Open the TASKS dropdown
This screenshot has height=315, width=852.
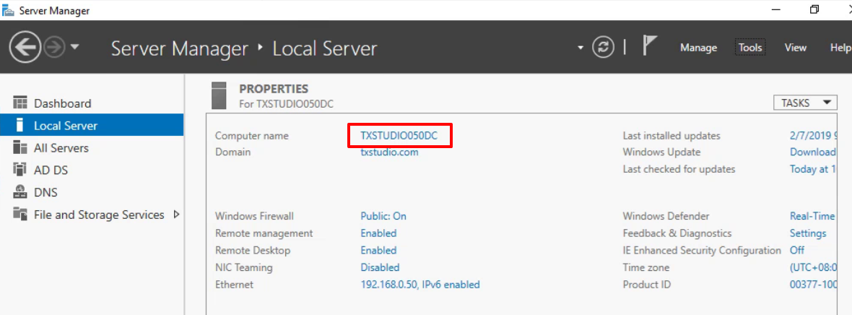pos(807,103)
